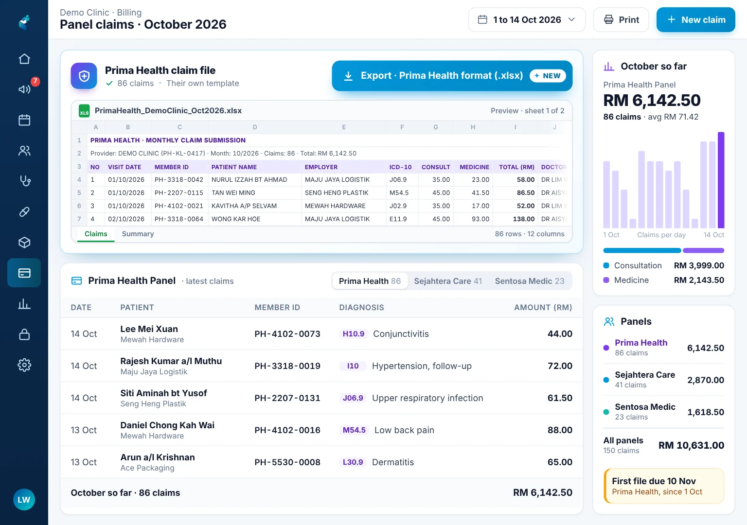
Task: Print the panel claims
Action: click(x=621, y=20)
